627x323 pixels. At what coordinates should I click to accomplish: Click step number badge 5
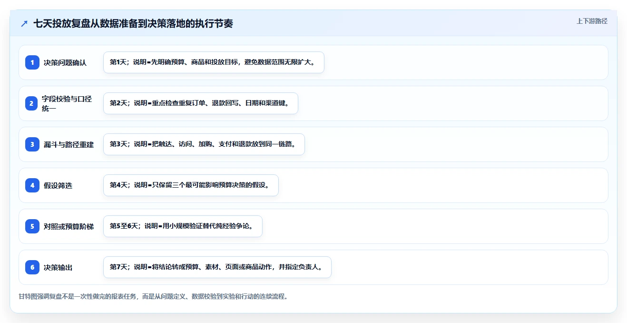[32, 226]
